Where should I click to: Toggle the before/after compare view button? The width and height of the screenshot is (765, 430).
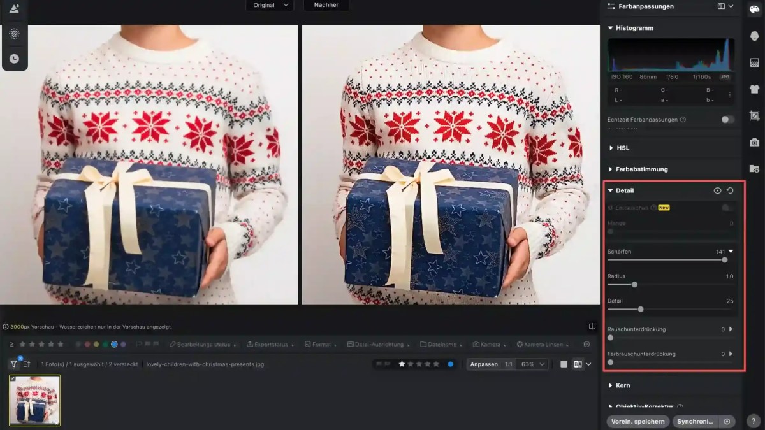click(578, 364)
